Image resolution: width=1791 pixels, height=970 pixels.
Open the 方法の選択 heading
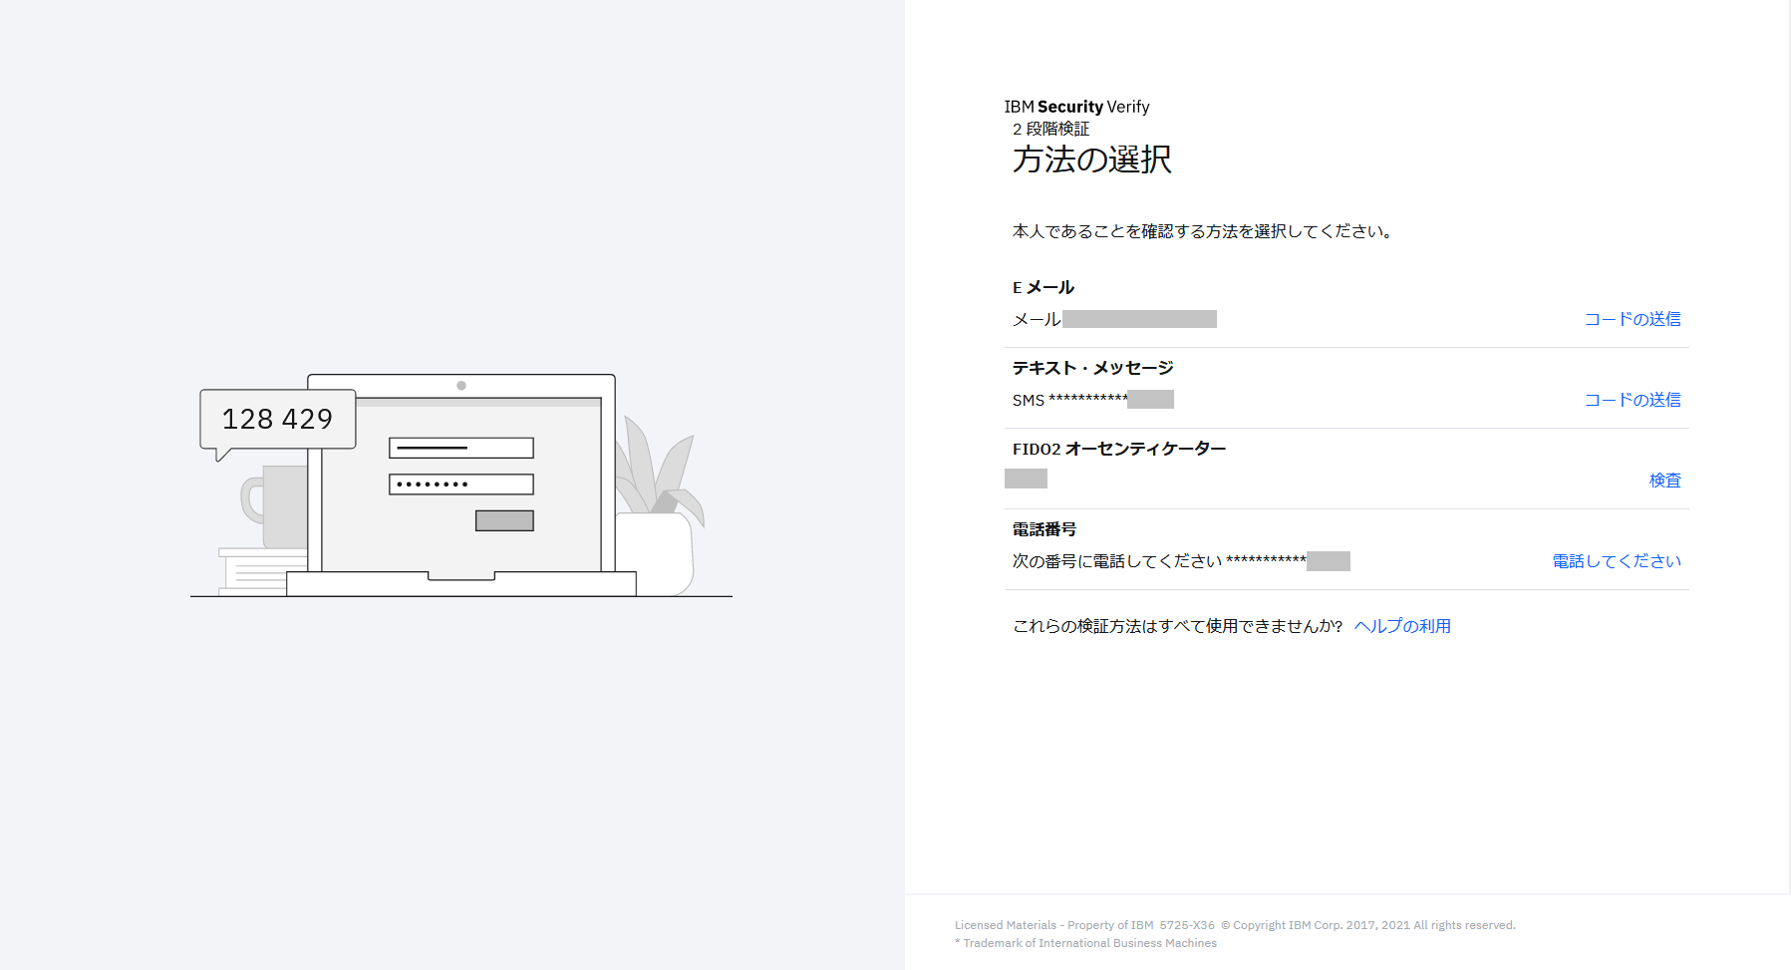pos(1092,159)
